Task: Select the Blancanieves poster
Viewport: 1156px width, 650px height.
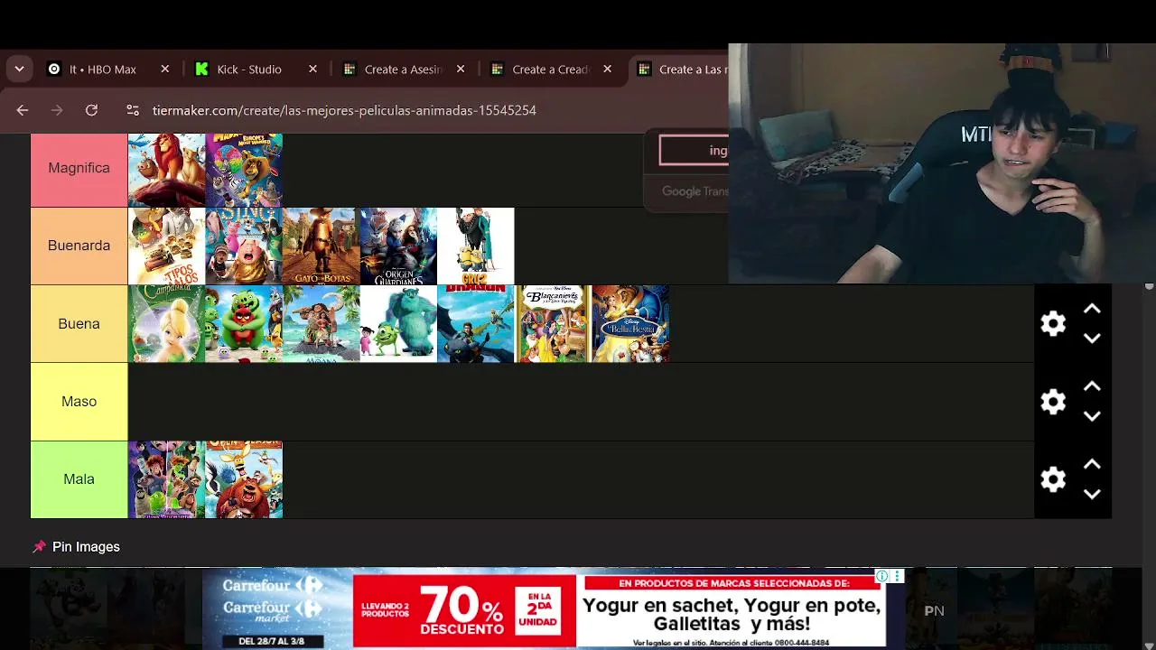Action: [x=553, y=324]
